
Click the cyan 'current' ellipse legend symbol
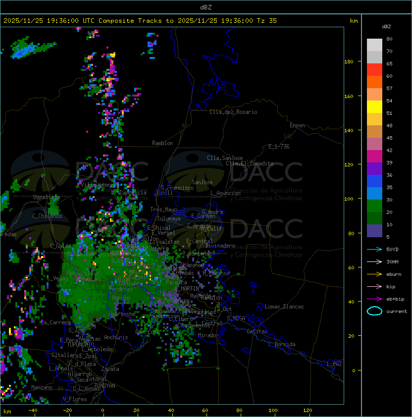[x=374, y=311]
